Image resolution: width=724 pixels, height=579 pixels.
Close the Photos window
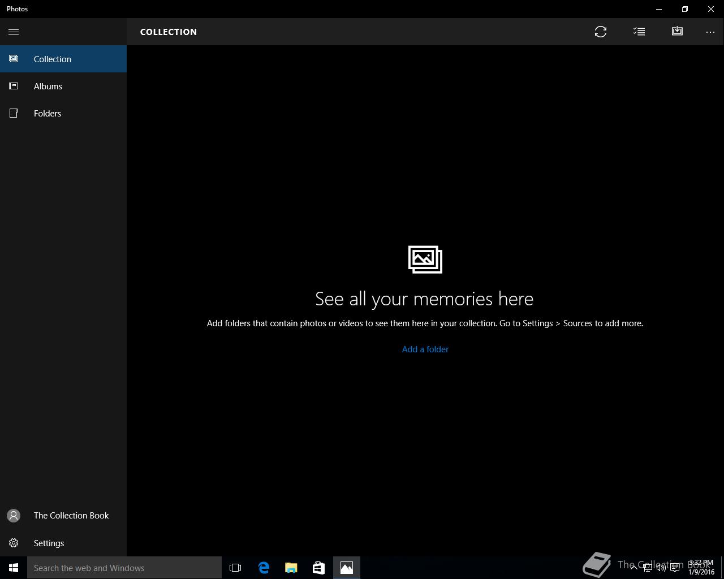coord(711,9)
